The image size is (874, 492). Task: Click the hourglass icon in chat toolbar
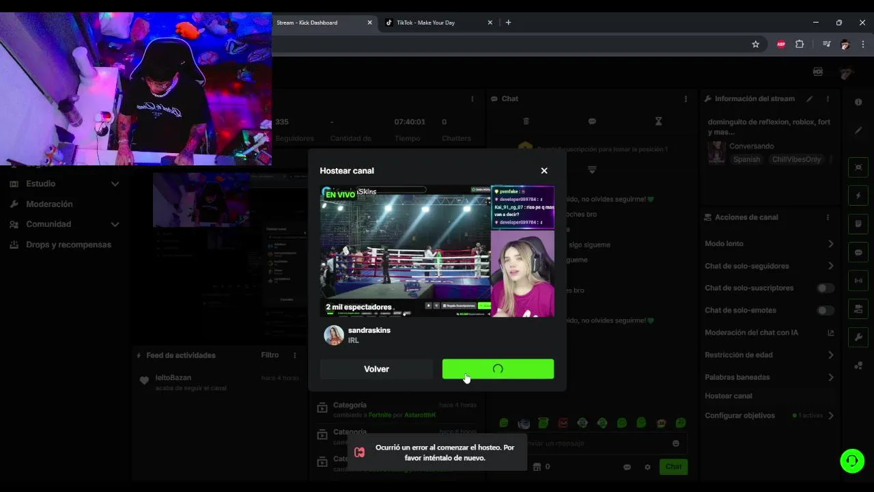coord(658,122)
